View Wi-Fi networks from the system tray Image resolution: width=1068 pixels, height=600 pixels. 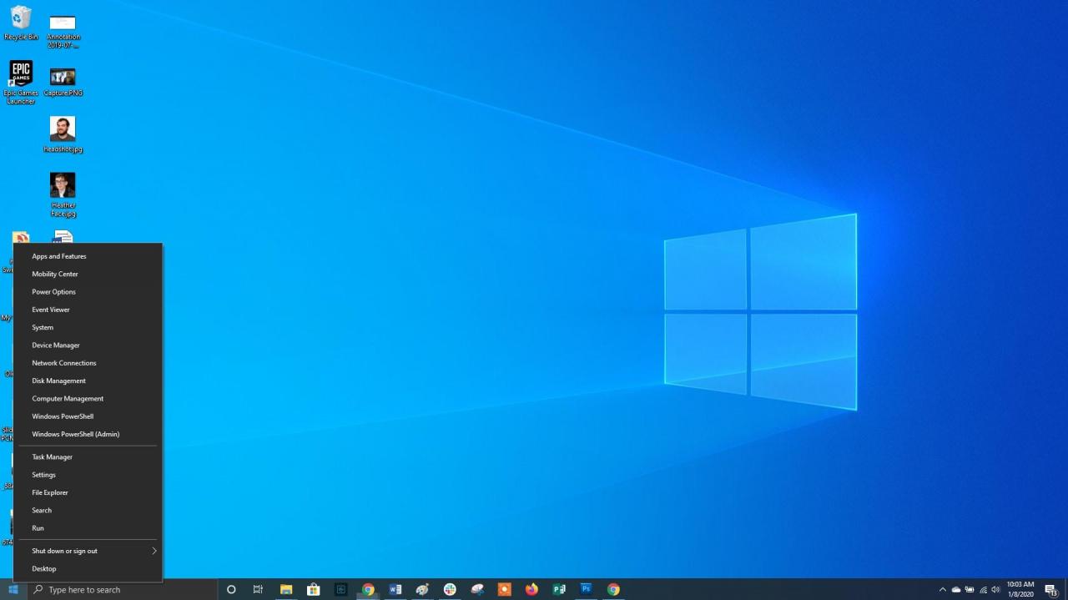[x=983, y=589]
